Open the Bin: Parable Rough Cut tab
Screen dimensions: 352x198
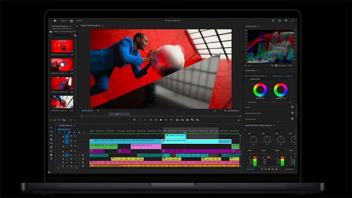(x=60, y=26)
